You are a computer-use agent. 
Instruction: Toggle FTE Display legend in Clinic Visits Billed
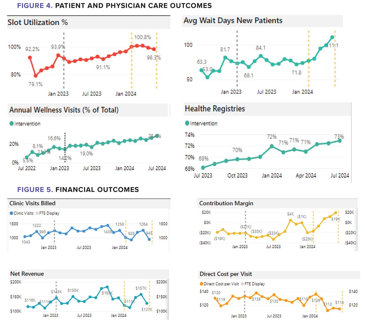(x=37, y=213)
